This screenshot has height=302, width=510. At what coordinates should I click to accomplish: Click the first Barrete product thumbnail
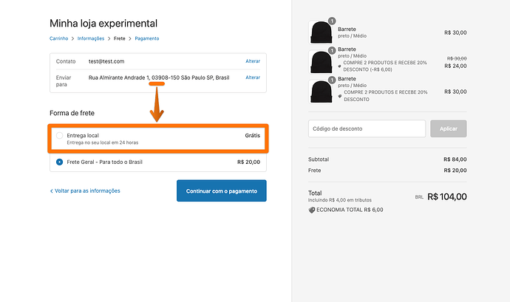(x=321, y=32)
